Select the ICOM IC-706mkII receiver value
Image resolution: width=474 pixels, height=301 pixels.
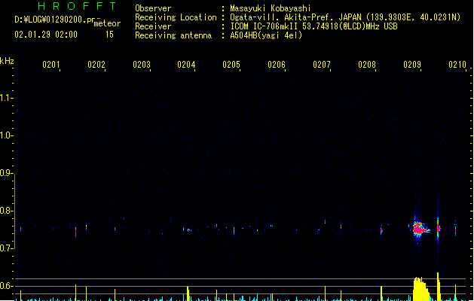coord(313,26)
